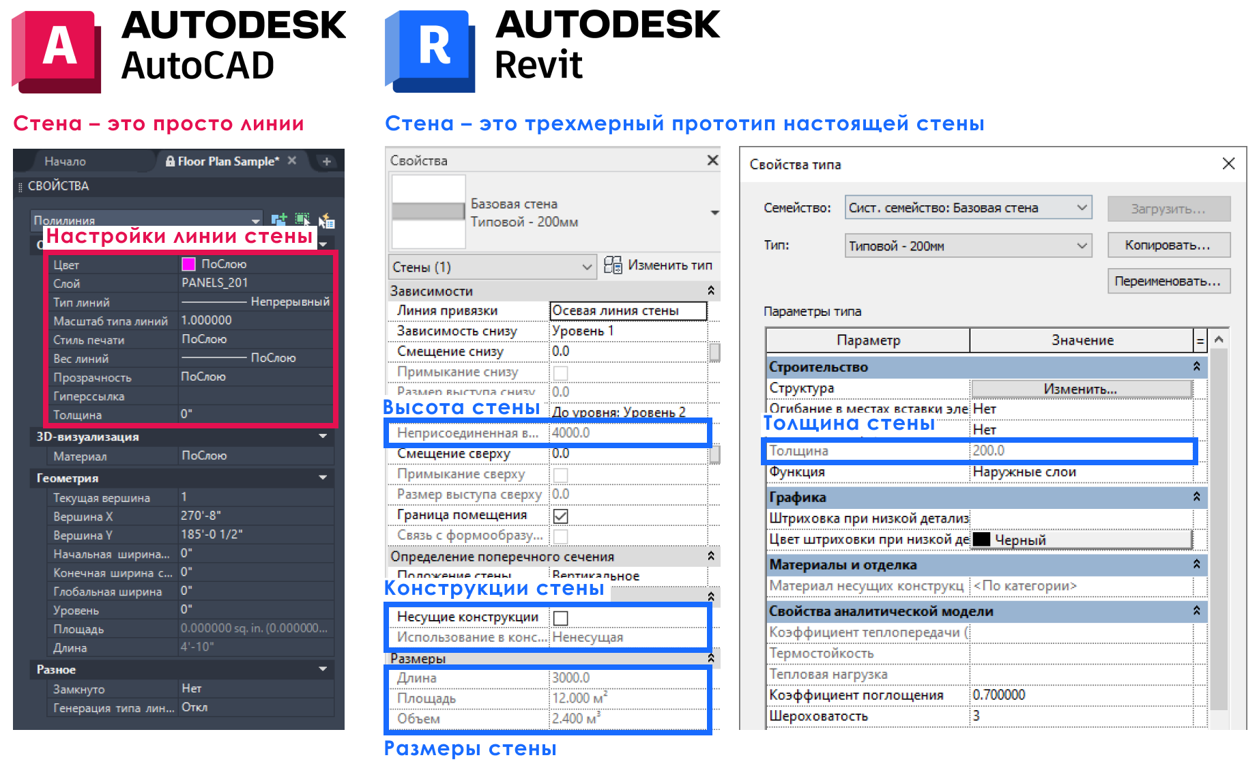Close the Floor Plan Sample tab
The height and width of the screenshot is (762, 1259).
(x=292, y=160)
